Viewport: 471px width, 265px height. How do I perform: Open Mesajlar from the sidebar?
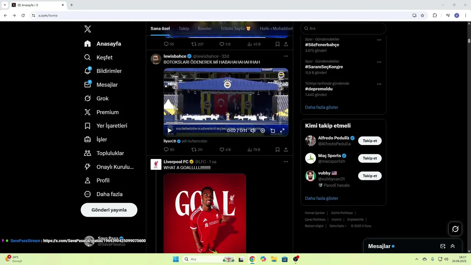[x=101, y=85]
